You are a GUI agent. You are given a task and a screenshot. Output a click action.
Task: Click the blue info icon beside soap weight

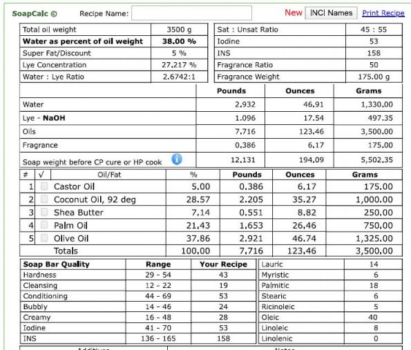(x=177, y=159)
